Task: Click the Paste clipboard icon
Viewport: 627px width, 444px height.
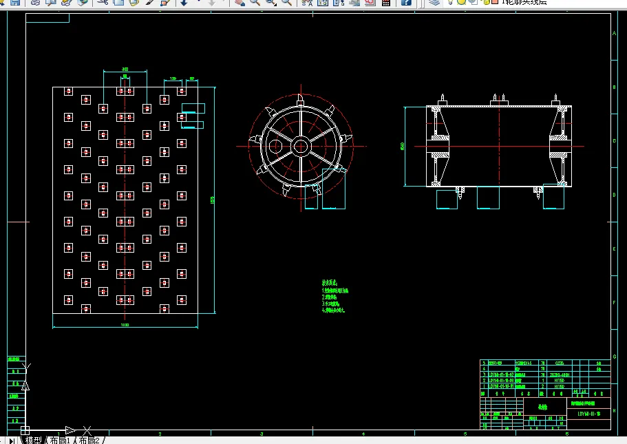Action: pos(134,2)
